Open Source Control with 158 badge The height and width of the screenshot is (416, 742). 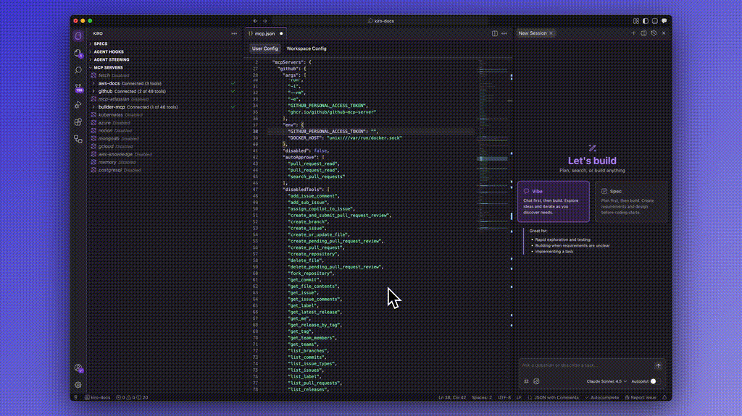point(78,88)
